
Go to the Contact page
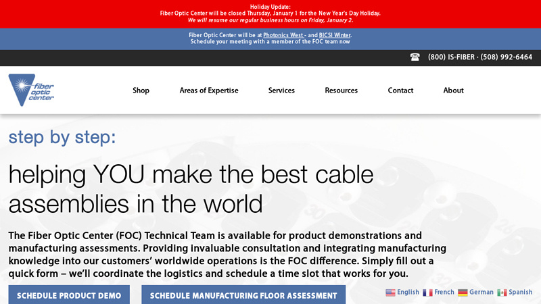400,91
